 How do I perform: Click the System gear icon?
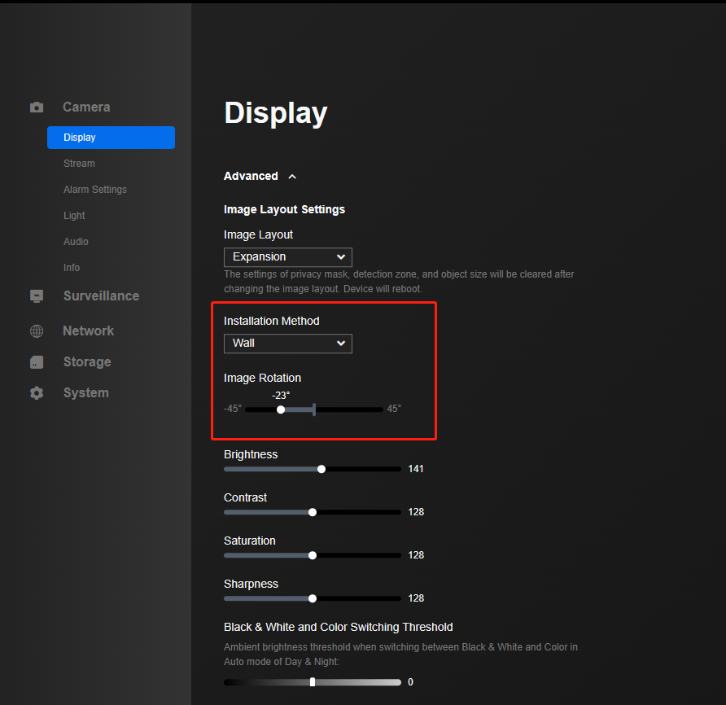(37, 393)
